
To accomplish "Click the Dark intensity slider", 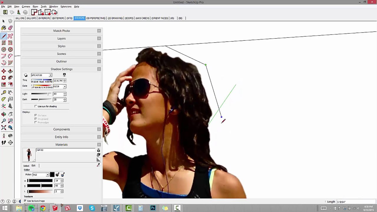I will click(x=41, y=100).
